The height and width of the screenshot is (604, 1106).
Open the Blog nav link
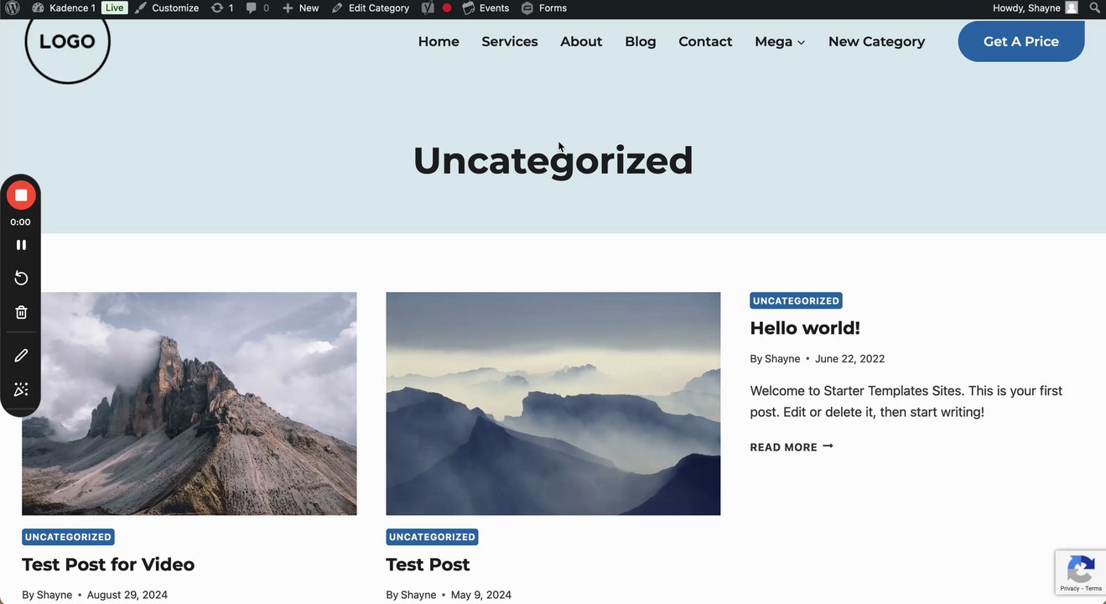[641, 41]
